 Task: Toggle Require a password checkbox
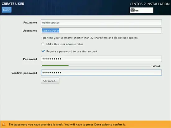coord(43,51)
